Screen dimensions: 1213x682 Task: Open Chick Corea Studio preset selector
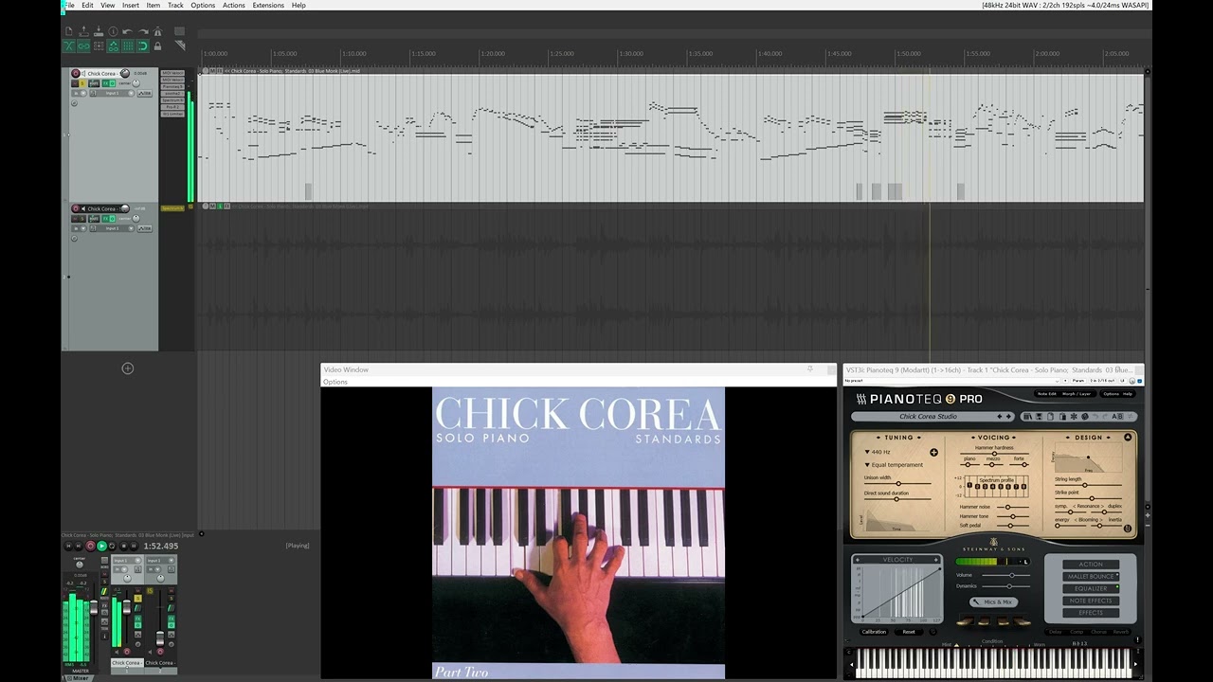pyautogui.click(x=928, y=417)
